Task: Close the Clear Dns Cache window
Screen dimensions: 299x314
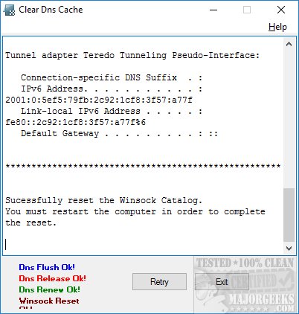Action: (x=281, y=10)
